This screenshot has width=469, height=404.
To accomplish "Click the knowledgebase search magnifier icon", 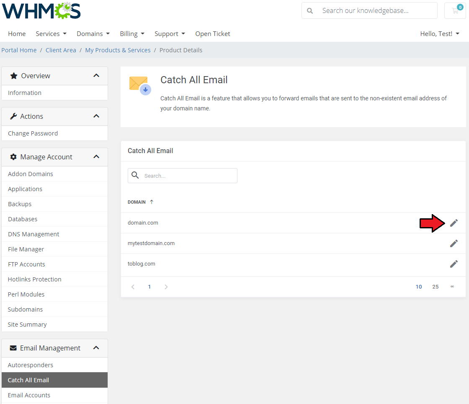I will coord(310,11).
